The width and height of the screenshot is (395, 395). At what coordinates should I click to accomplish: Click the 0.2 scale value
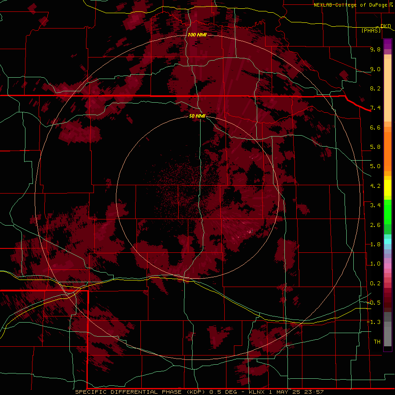point(375,284)
